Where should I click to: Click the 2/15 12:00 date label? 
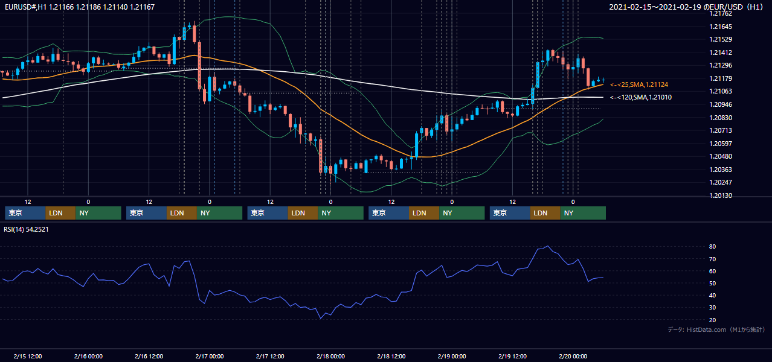(x=28, y=356)
